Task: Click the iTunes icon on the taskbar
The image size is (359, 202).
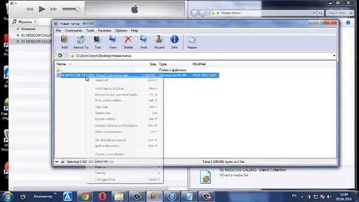Action: (x=172, y=196)
